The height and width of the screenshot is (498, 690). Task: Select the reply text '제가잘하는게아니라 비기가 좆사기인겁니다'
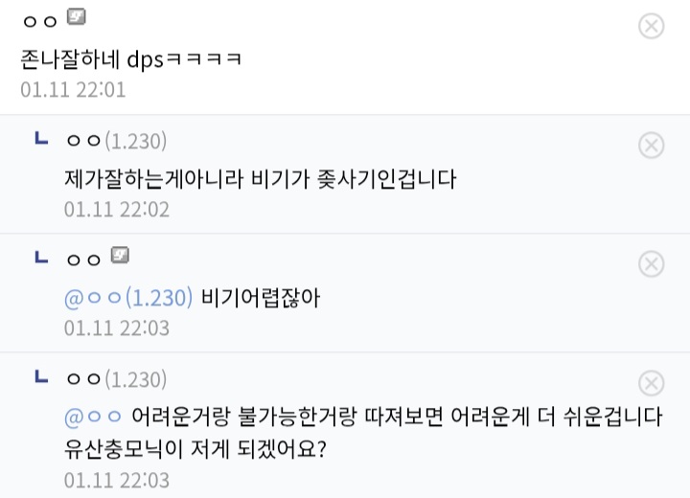click(x=260, y=179)
